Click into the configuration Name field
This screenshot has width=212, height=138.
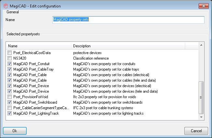tap(128, 20)
